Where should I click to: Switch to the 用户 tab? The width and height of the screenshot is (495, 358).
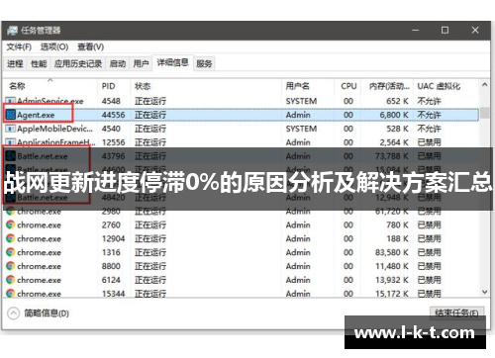[141, 63]
